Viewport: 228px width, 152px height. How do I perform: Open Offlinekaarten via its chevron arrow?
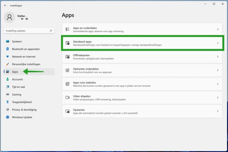(x=218, y=57)
